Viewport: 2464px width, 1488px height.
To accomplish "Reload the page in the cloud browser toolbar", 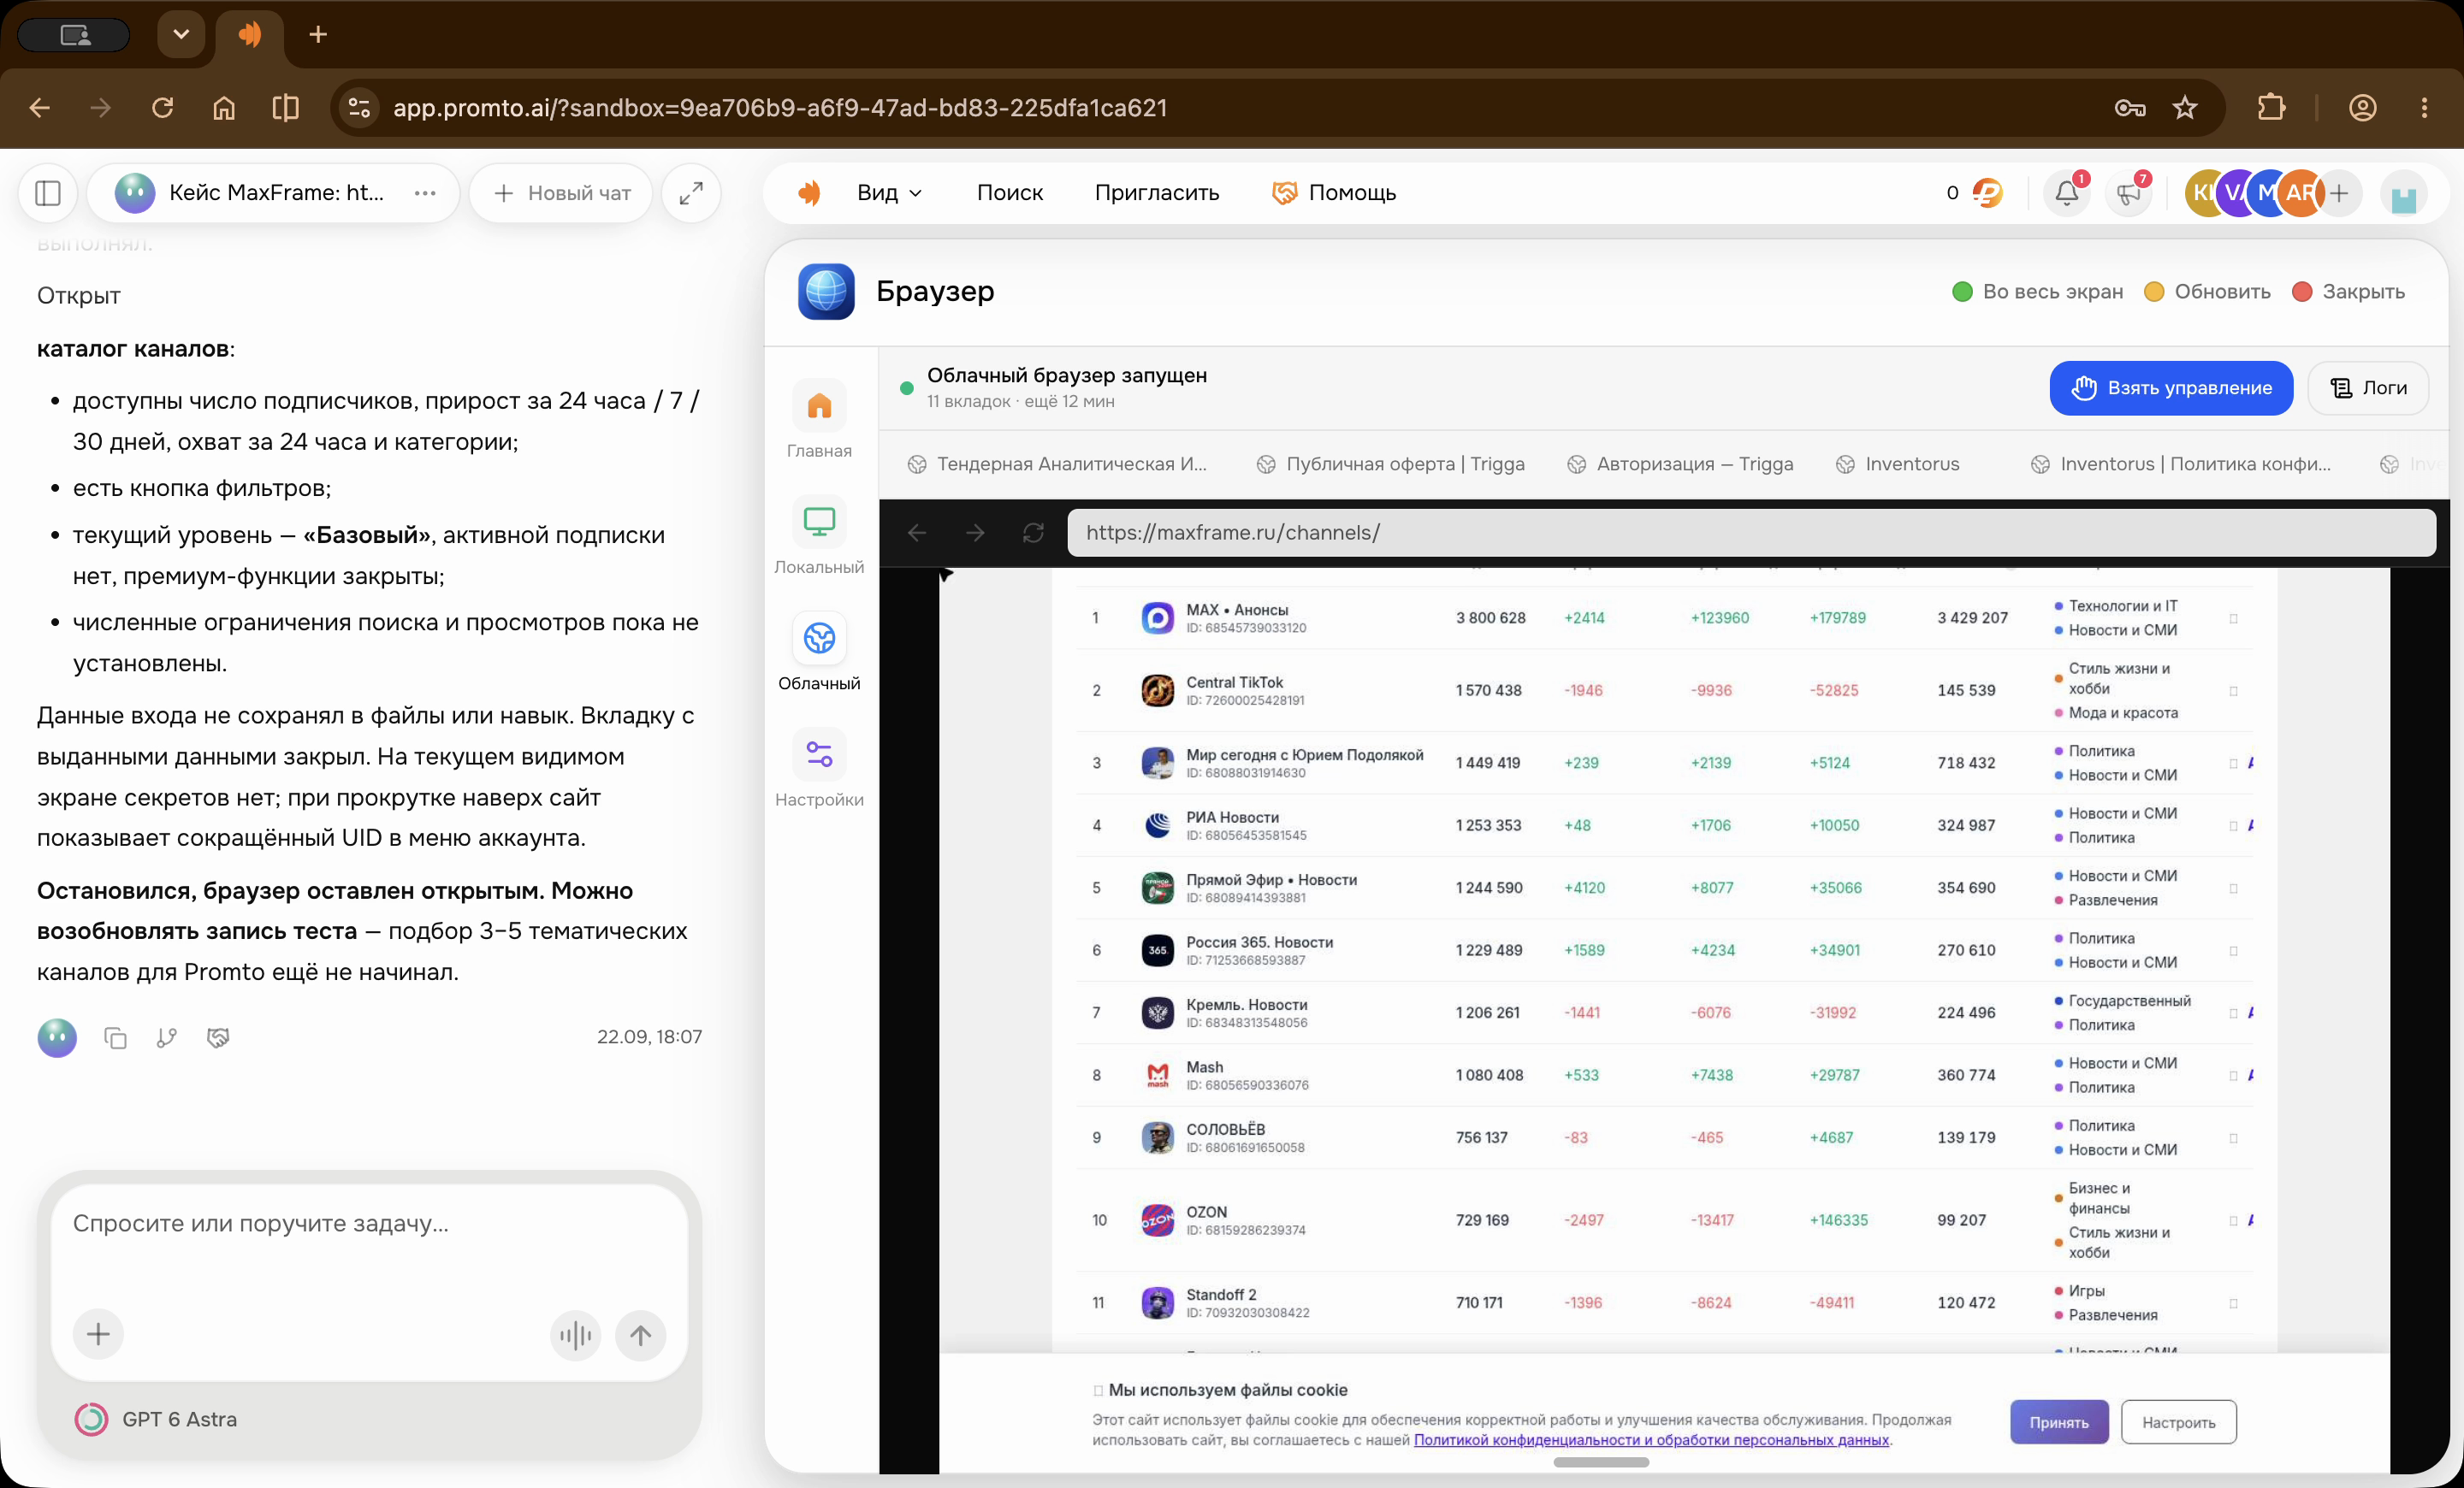I will click(x=1033, y=533).
